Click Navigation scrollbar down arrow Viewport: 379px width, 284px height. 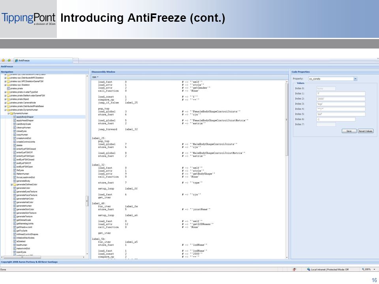coord(87,254)
